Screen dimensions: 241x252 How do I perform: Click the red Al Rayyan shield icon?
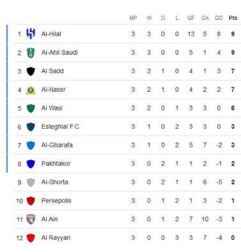tap(31, 238)
